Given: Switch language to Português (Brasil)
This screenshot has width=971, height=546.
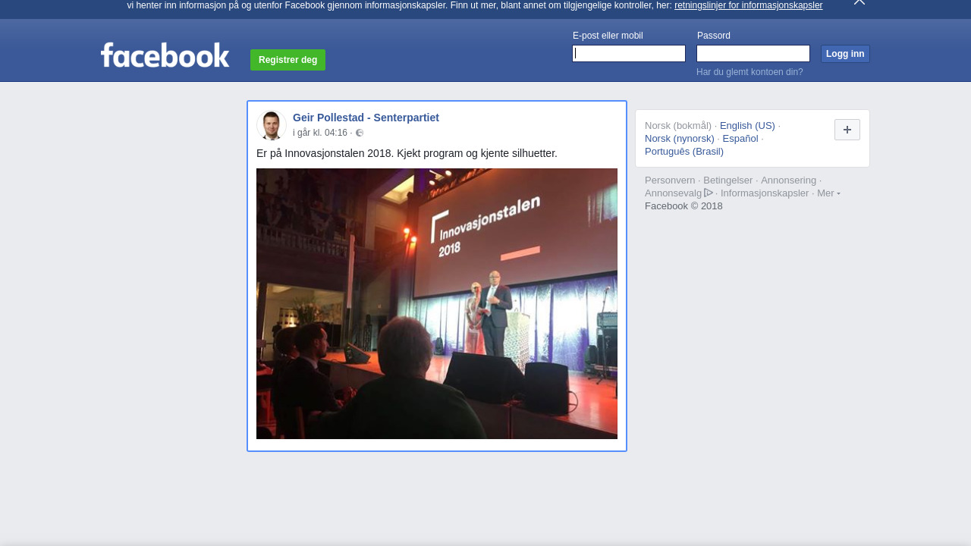Looking at the screenshot, I should 684,152.
